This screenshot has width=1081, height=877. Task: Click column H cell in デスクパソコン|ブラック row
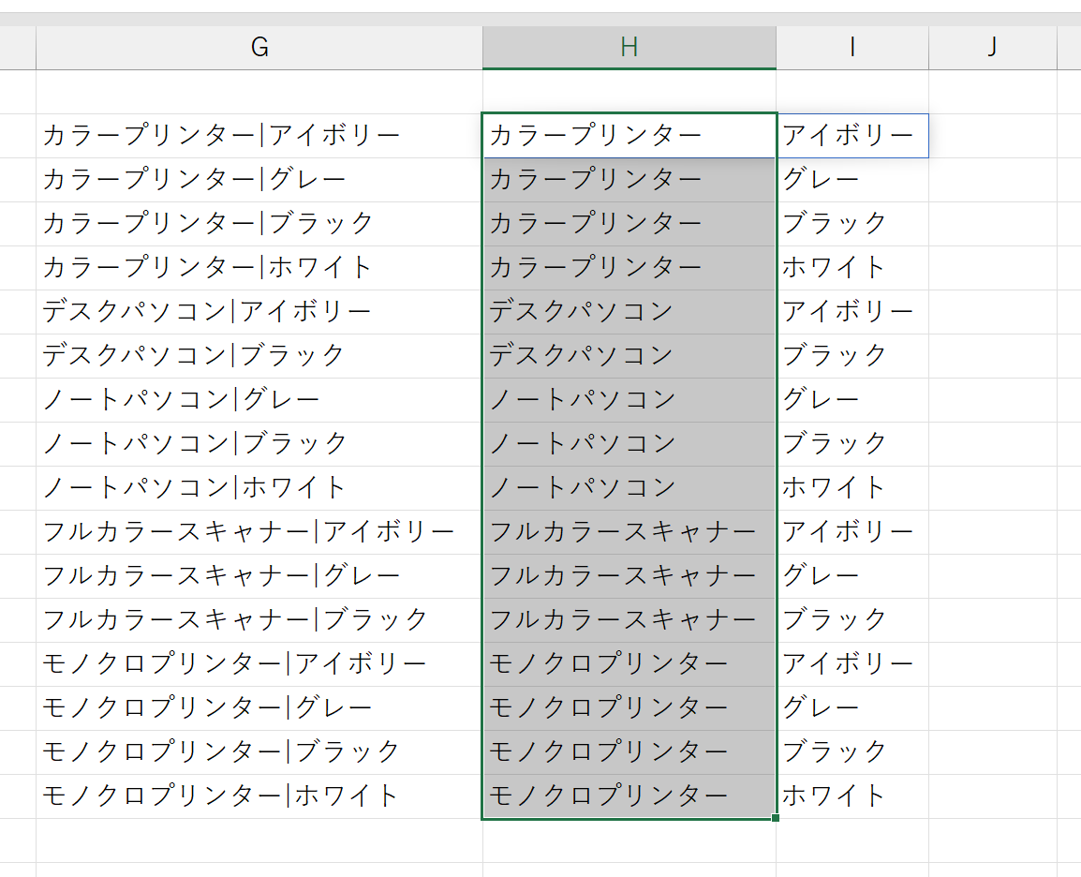click(x=629, y=356)
